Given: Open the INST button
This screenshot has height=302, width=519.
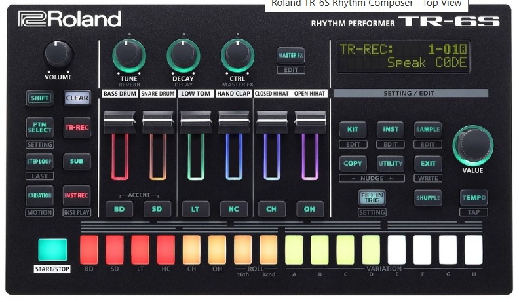Looking at the screenshot, I should [391, 129].
